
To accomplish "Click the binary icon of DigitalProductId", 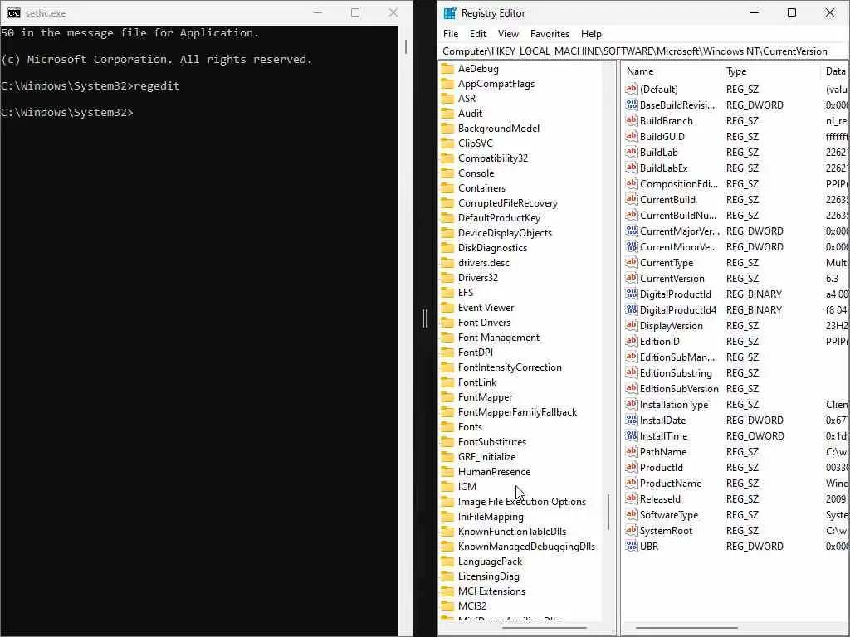I will [632, 294].
